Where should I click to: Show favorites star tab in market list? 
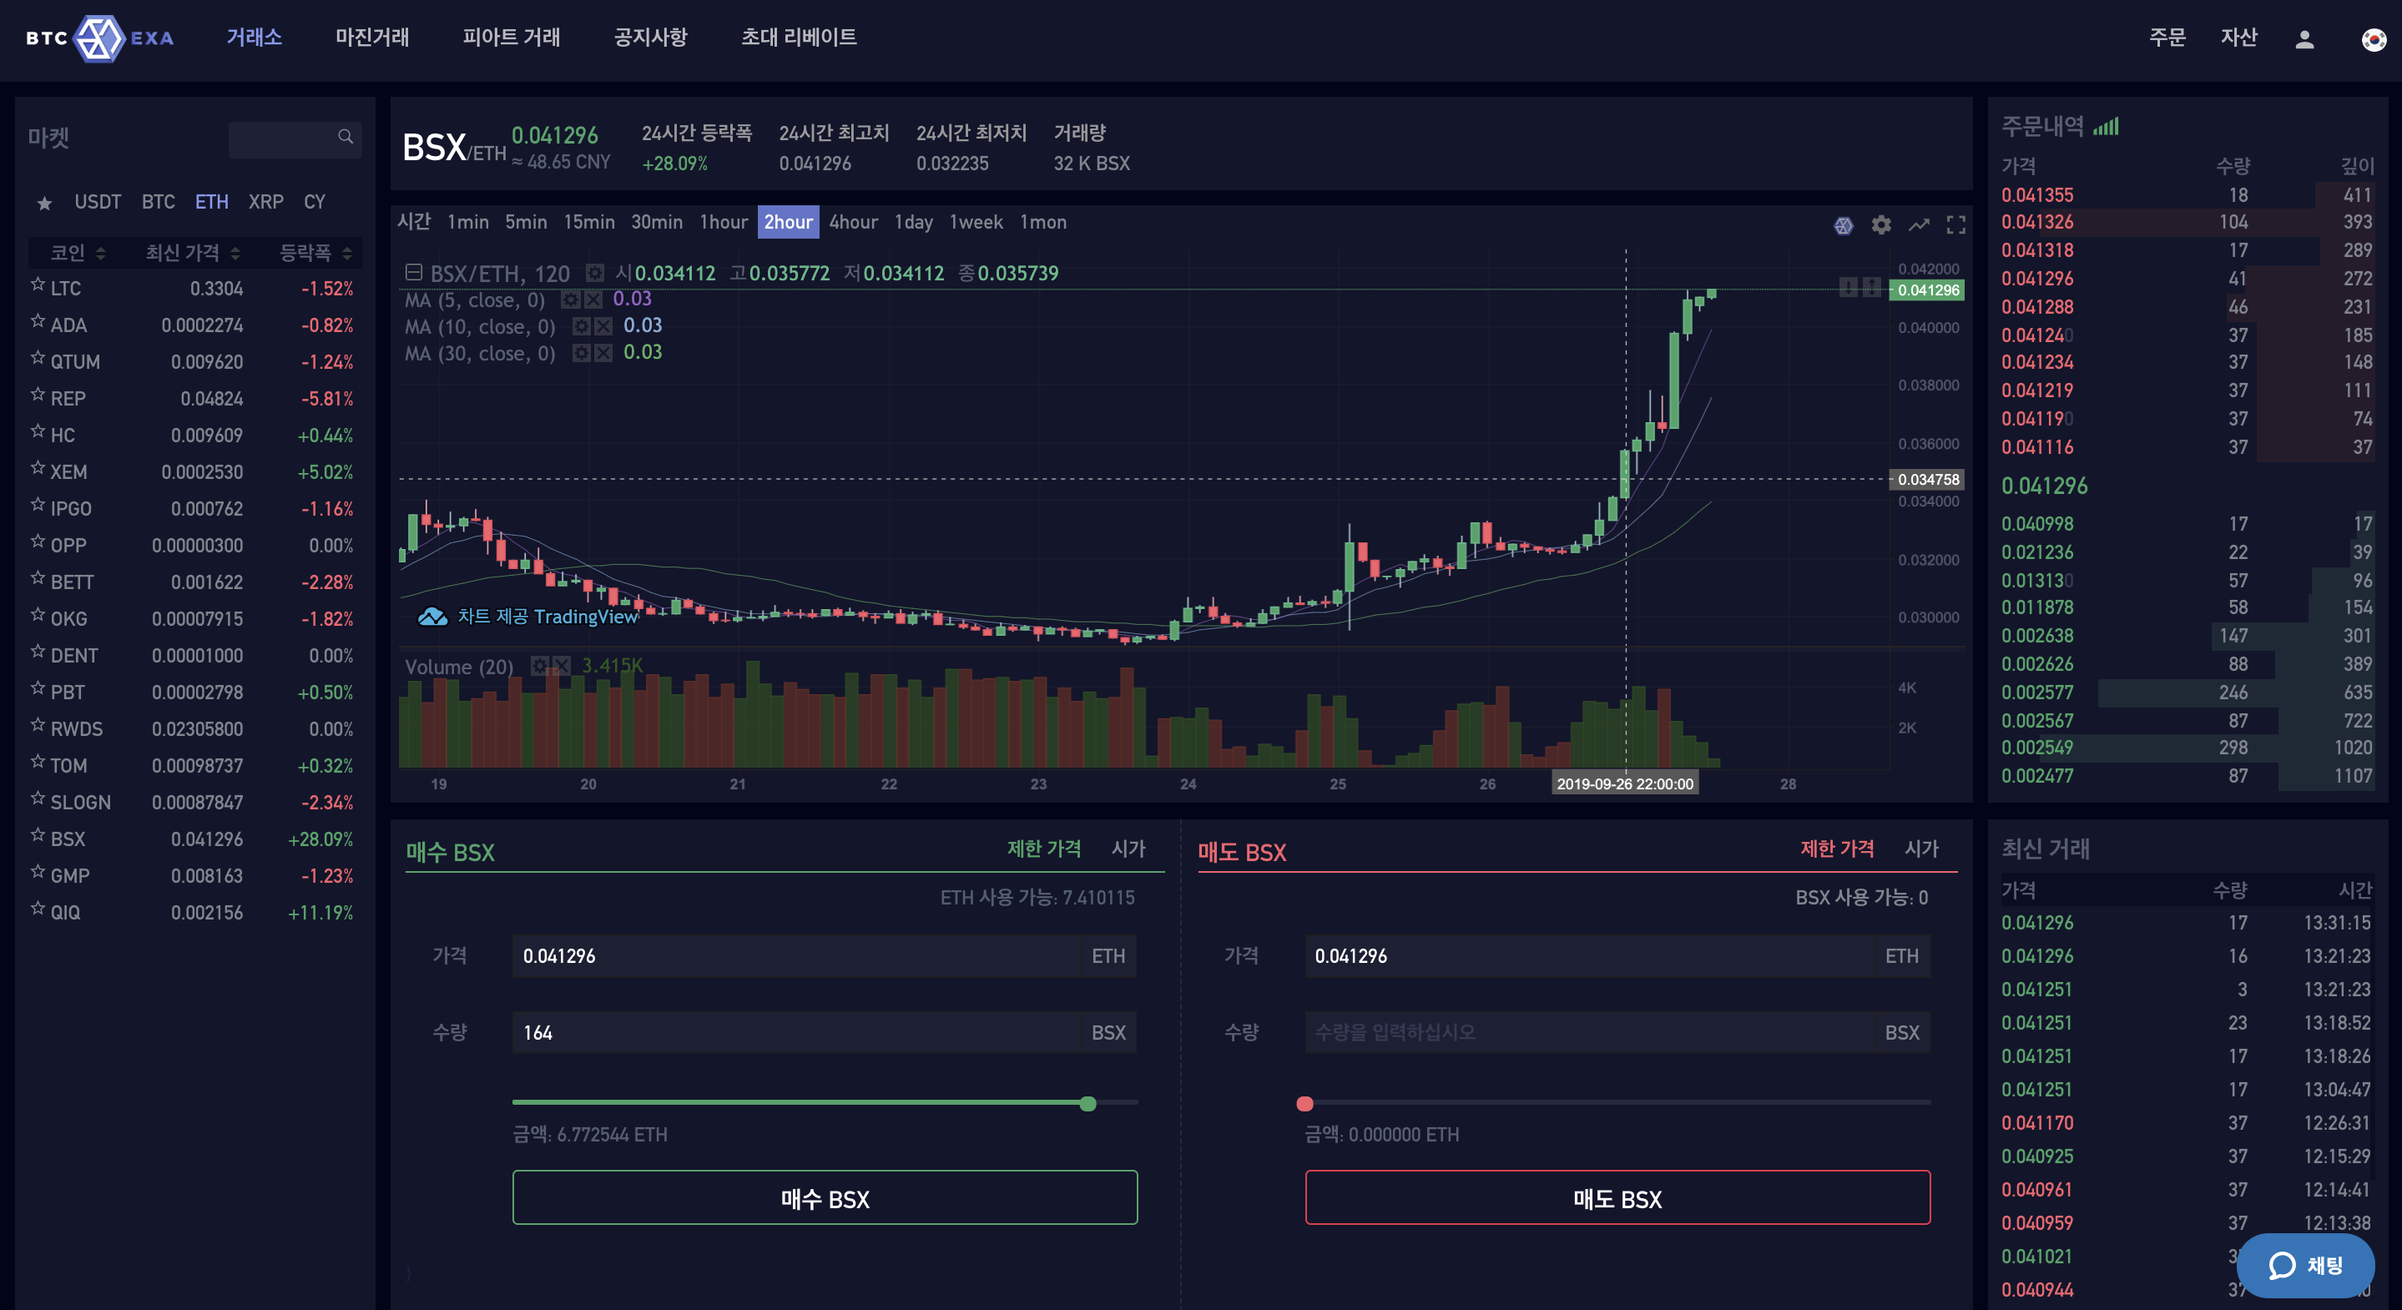[x=44, y=202]
